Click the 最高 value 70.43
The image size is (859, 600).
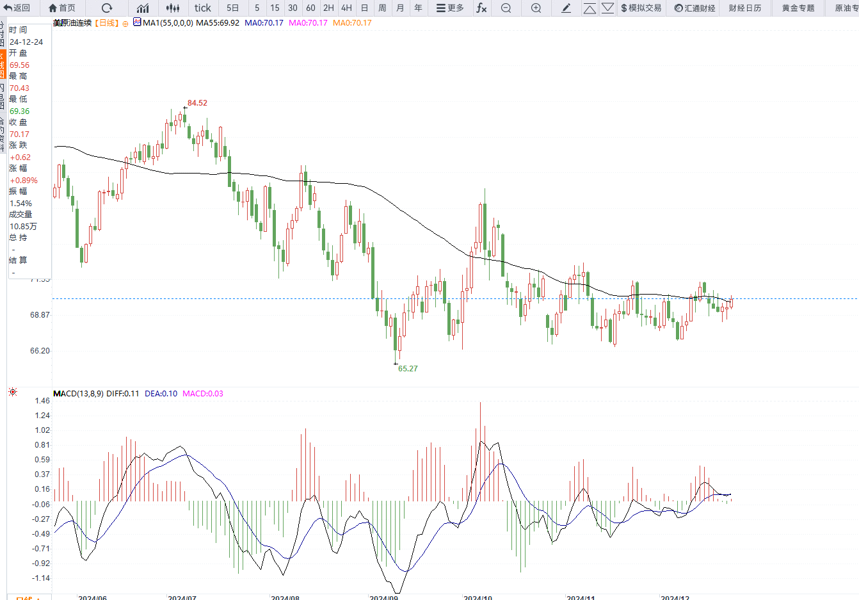click(x=19, y=88)
